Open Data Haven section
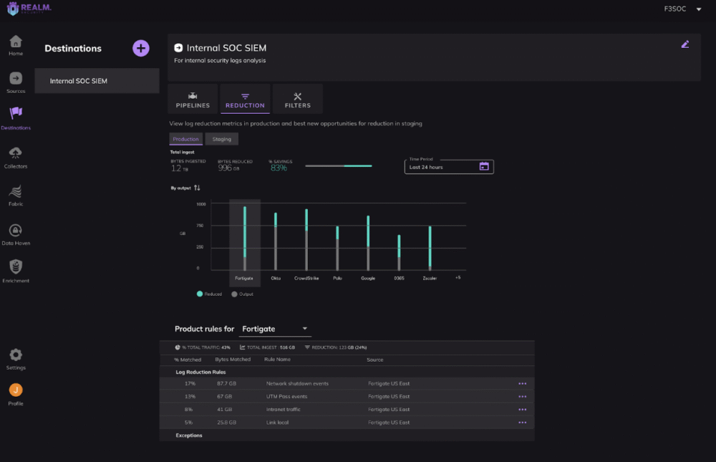The width and height of the screenshot is (716, 462). pyautogui.click(x=16, y=234)
